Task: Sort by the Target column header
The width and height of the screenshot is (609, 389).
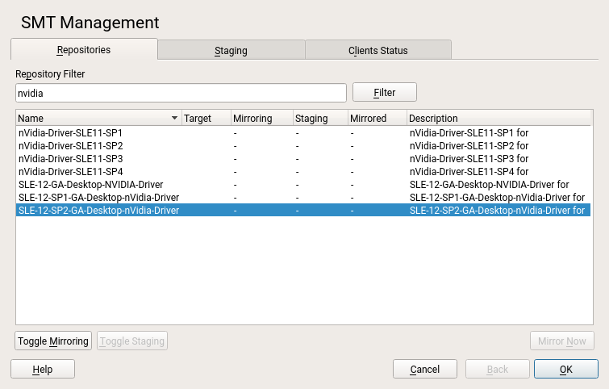Action: 206,119
